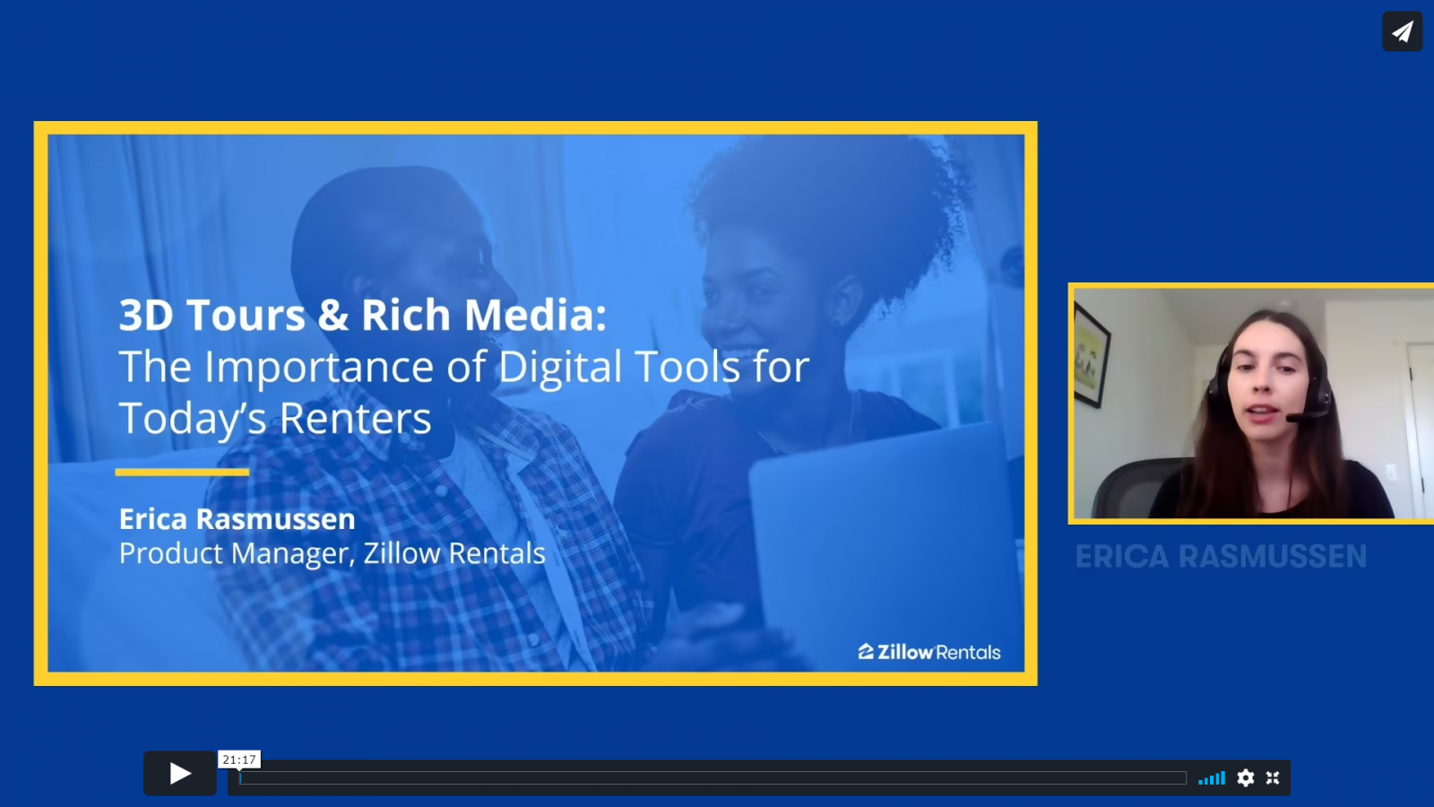1434x807 pixels.
Task: Exit fullscreen using the collapse arrows icon
Action: (x=1273, y=777)
